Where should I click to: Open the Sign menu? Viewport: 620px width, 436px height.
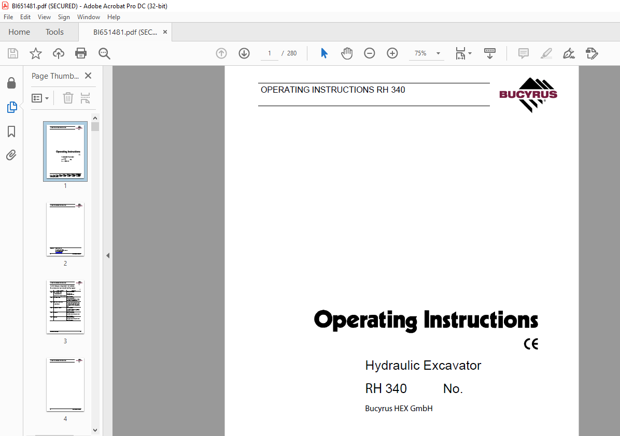click(x=64, y=17)
